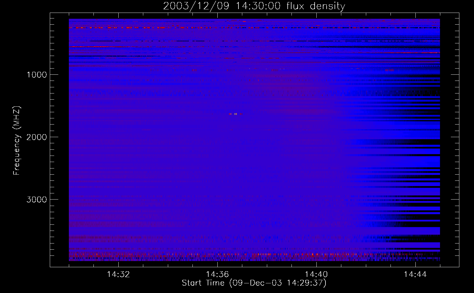Click the 14:36 time axis label
Screen dimensions: 474x293
[x=217, y=275]
